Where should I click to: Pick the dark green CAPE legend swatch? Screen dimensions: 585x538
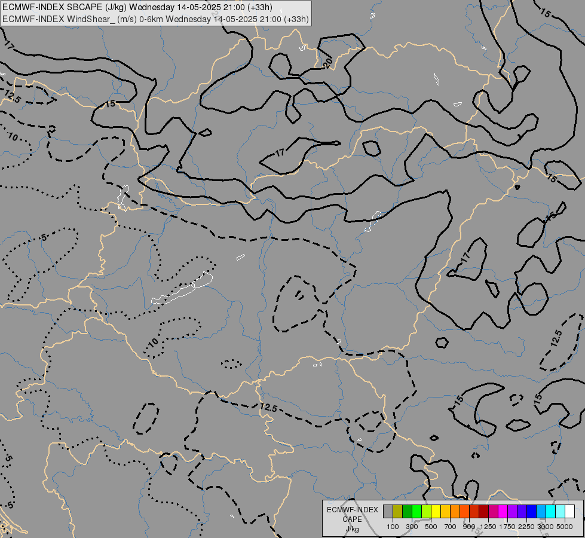[x=407, y=511]
